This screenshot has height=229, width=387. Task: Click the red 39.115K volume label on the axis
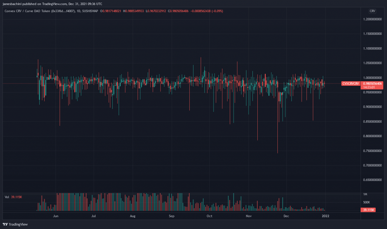[368, 210]
